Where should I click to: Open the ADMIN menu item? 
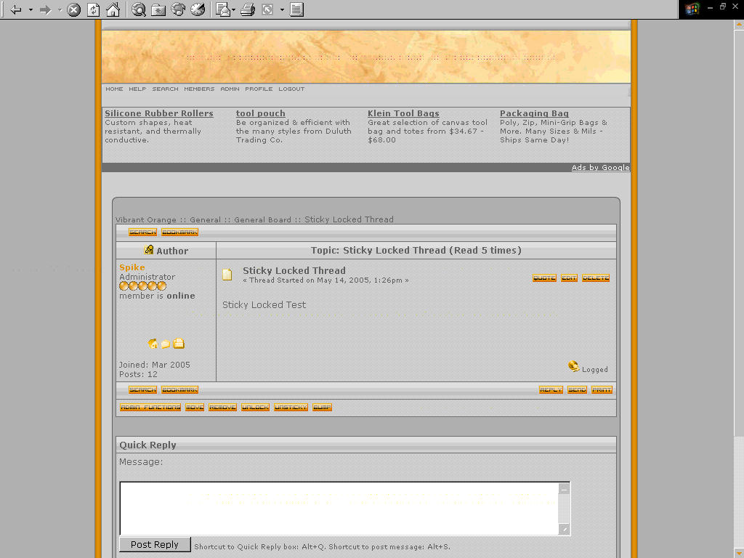click(230, 89)
